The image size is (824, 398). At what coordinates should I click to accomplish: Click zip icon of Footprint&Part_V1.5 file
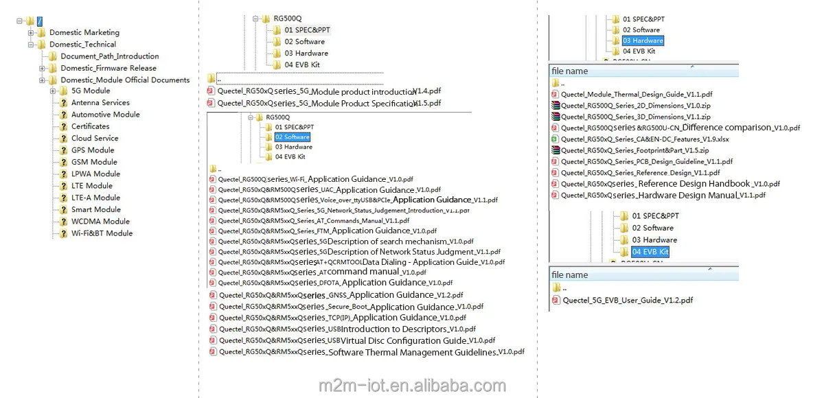click(x=556, y=150)
